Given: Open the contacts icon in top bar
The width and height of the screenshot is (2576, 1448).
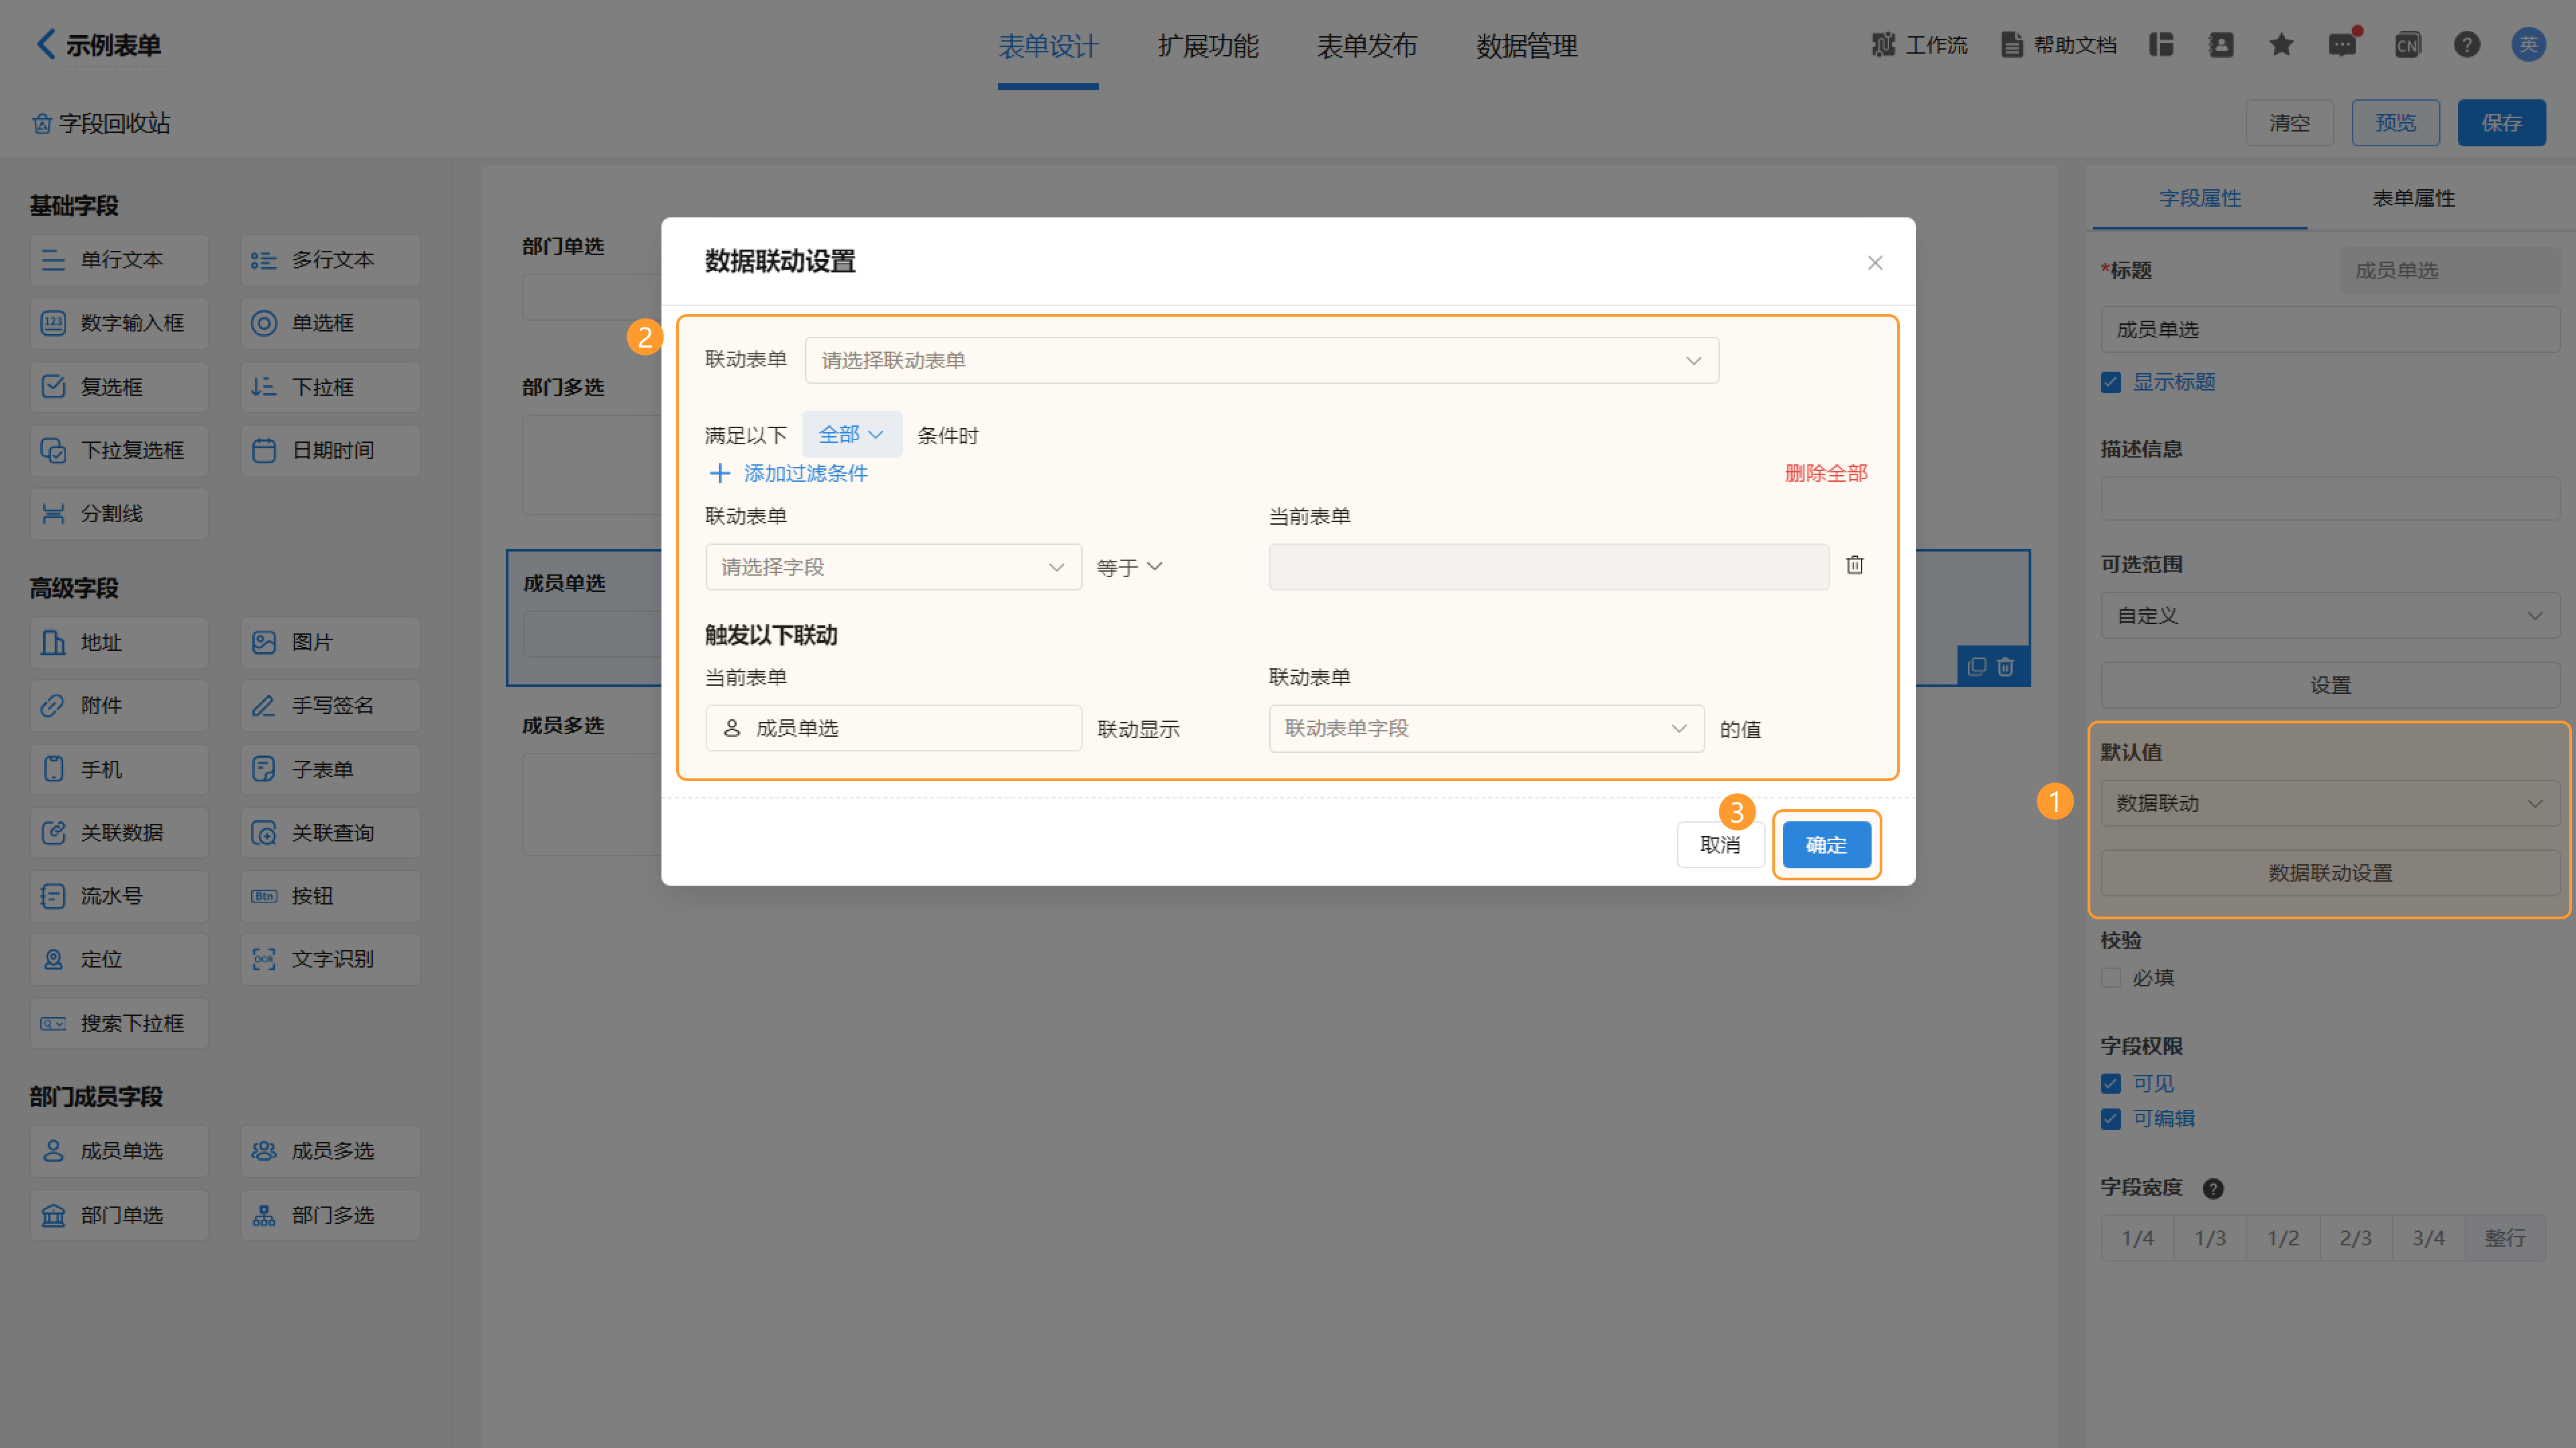Looking at the screenshot, I should click(2221, 45).
